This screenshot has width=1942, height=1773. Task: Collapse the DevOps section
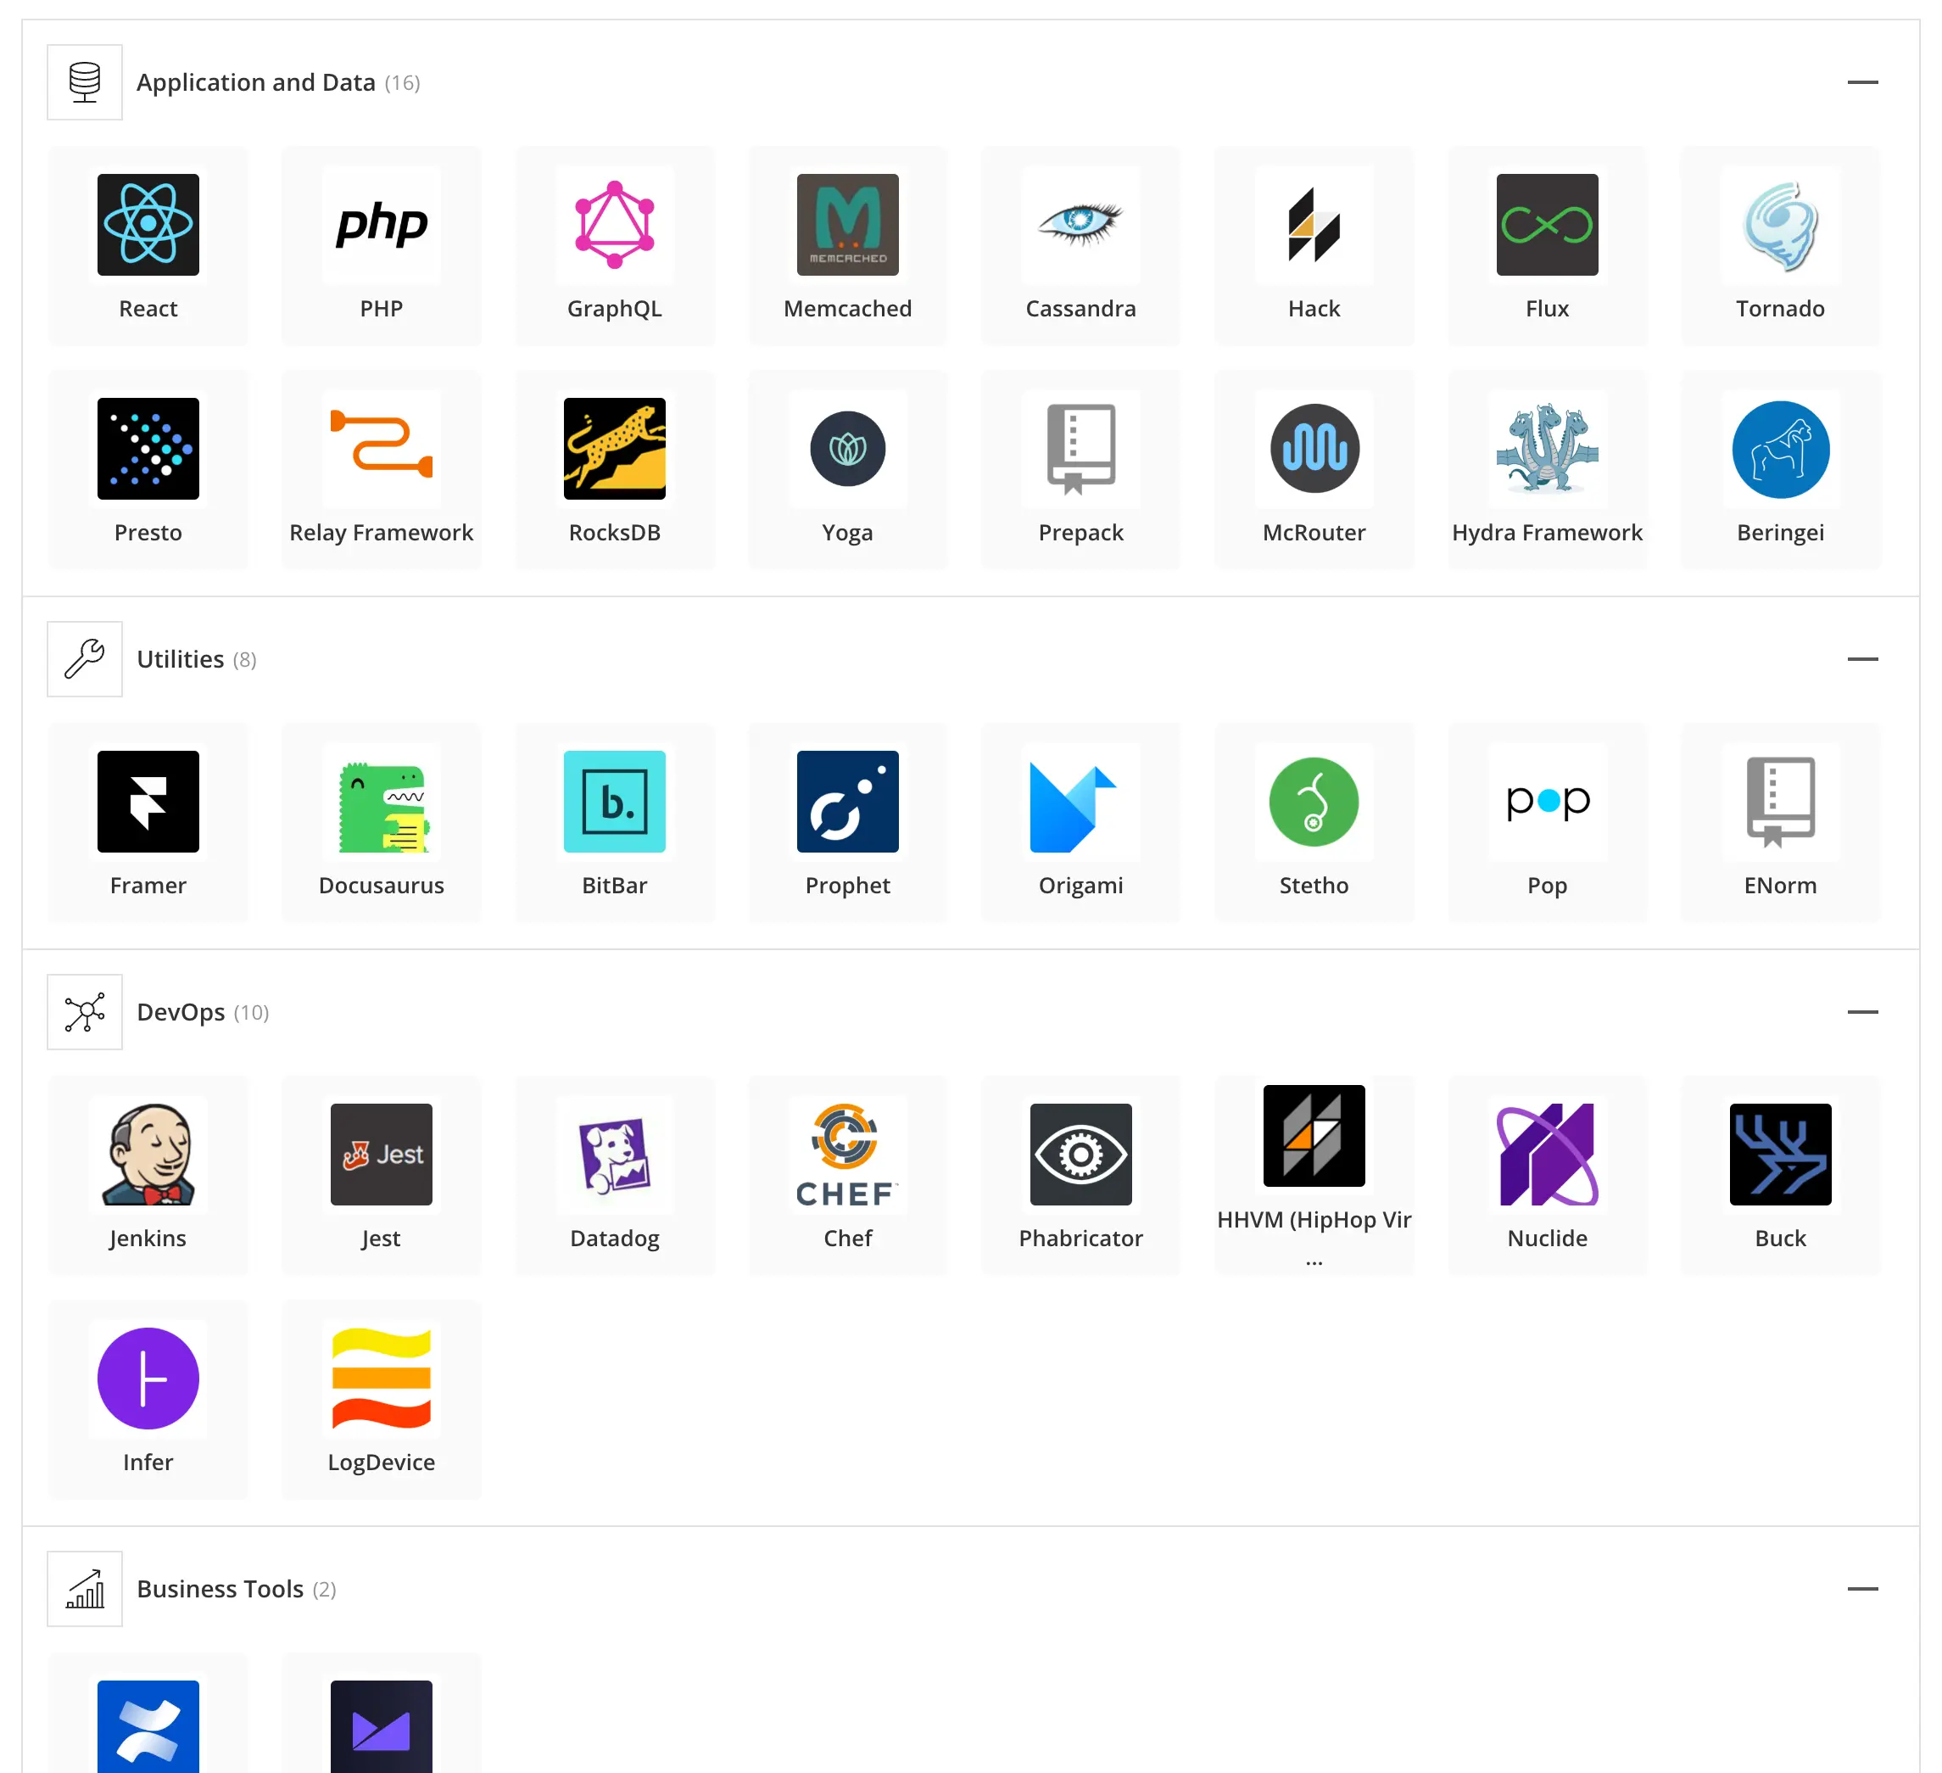click(1861, 1012)
